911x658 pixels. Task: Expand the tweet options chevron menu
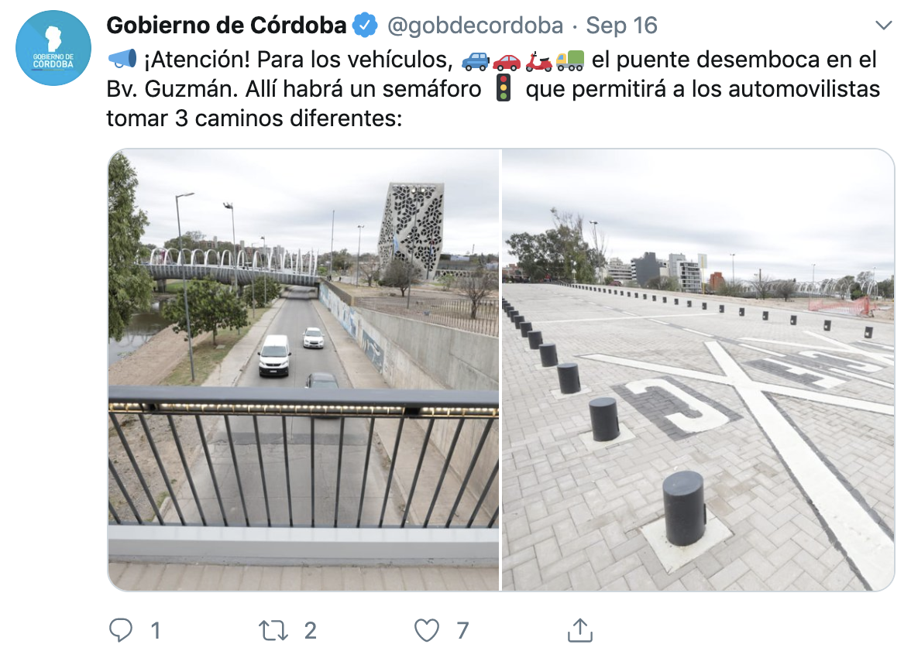tap(883, 25)
